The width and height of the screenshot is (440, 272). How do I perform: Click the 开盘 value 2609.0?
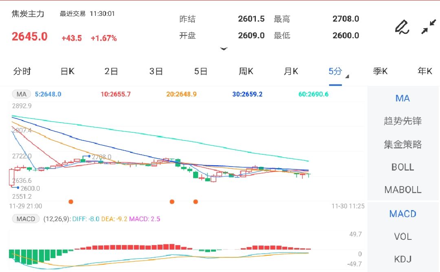(x=251, y=35)
